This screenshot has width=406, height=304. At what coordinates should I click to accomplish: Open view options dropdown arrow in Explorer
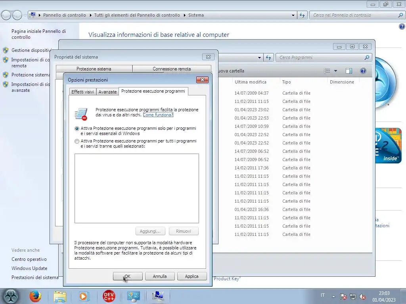[x=335, y=71]
